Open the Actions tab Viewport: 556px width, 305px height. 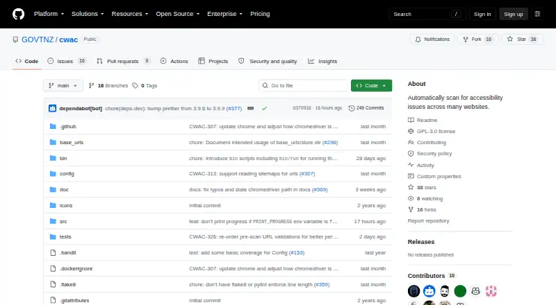[x=174, y=61]
